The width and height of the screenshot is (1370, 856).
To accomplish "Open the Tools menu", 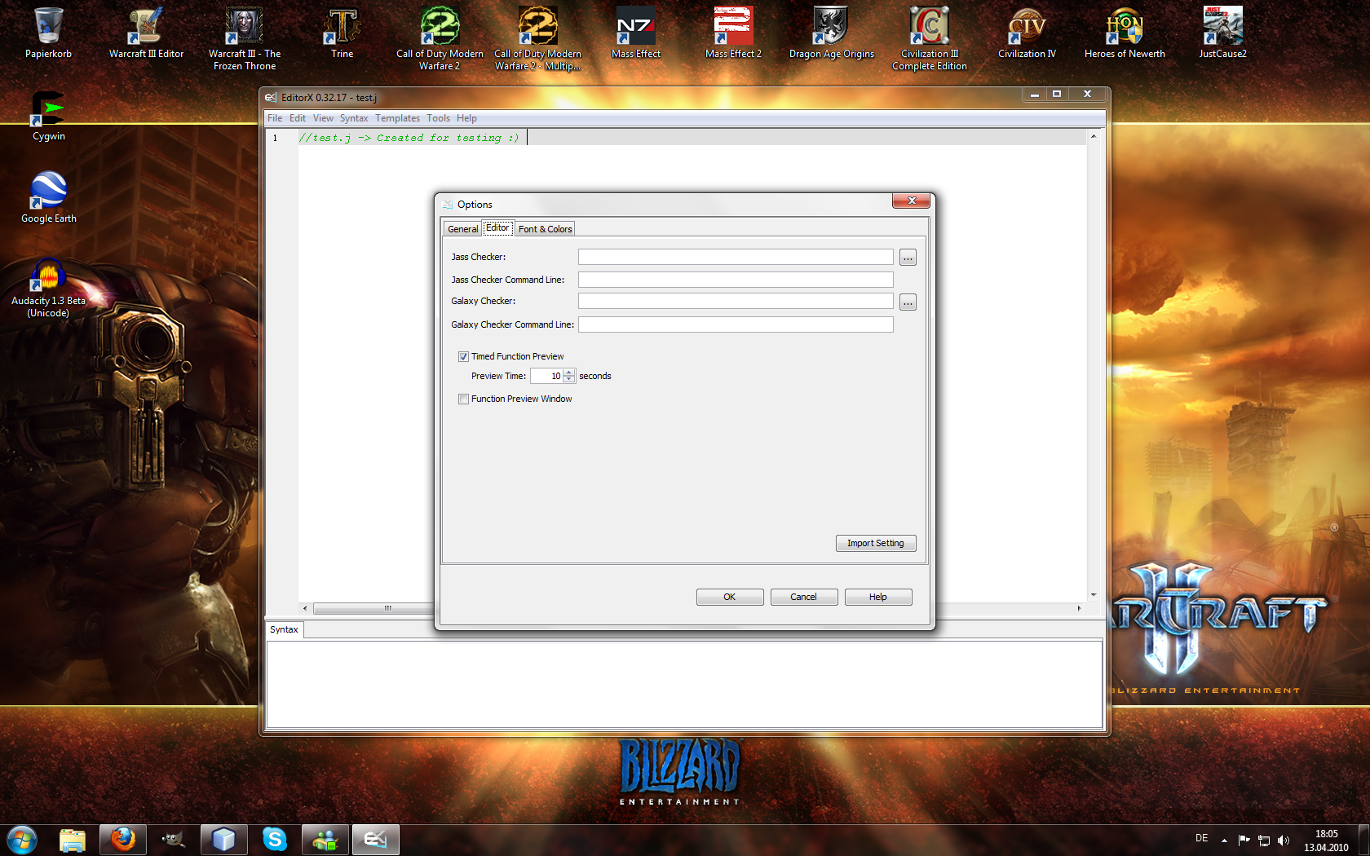I will pos(438,118).
